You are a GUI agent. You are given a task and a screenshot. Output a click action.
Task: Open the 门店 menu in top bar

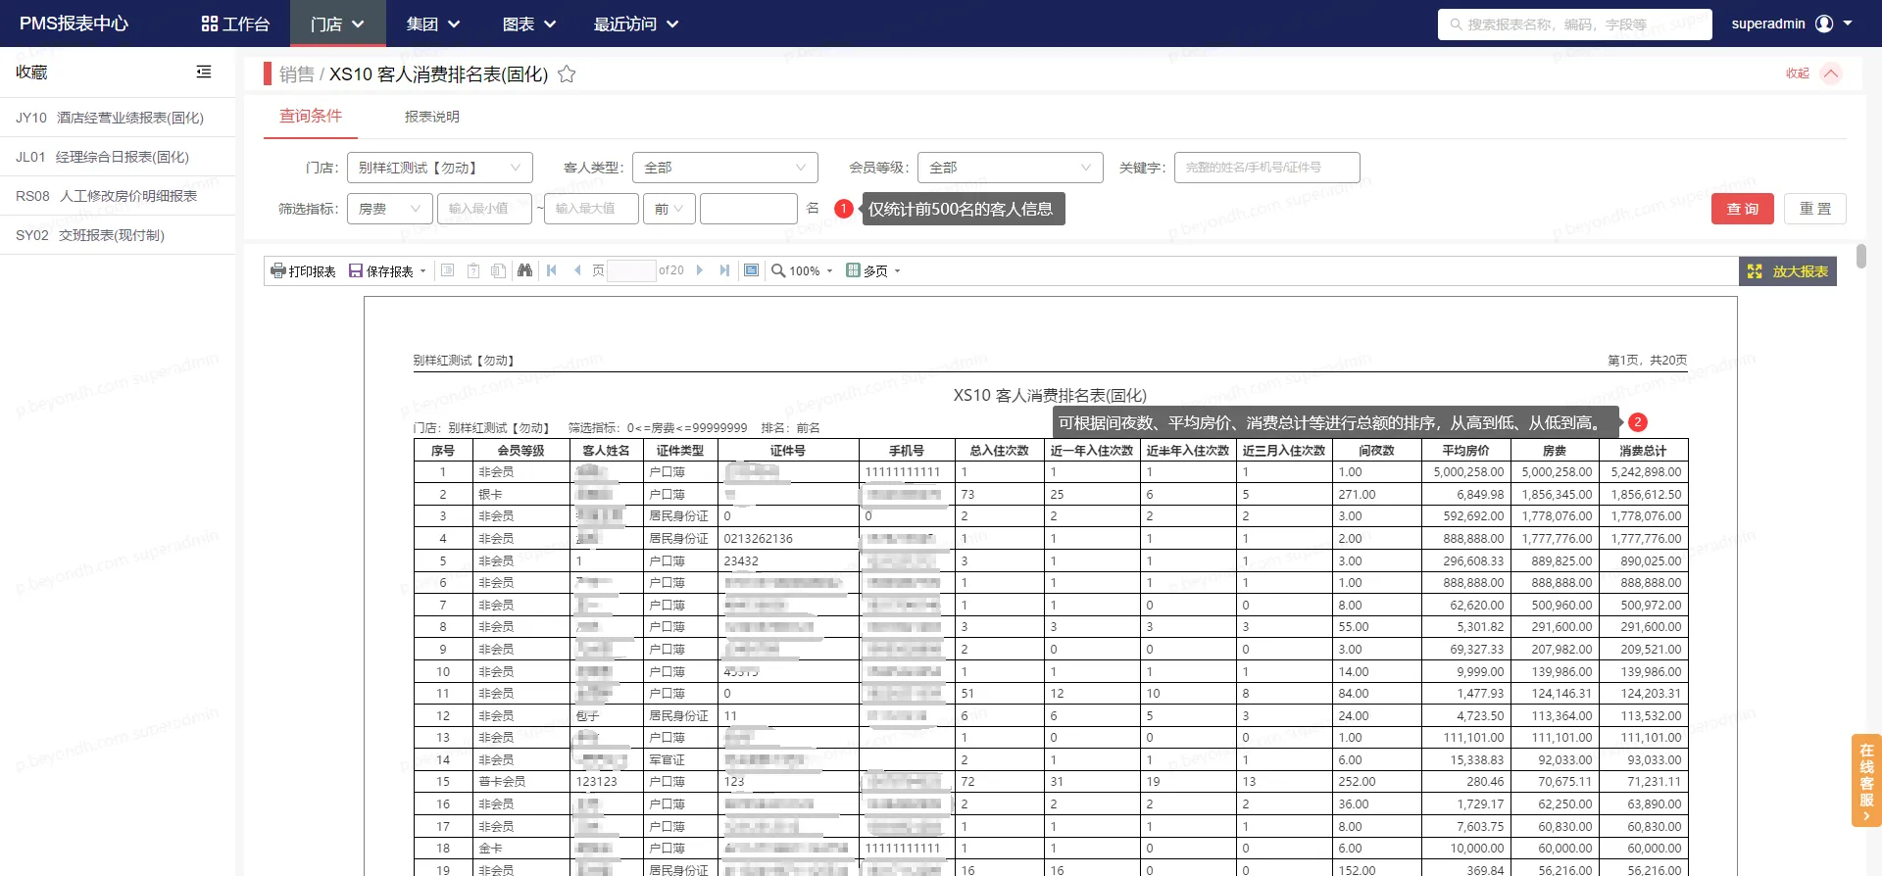[337, 24]
